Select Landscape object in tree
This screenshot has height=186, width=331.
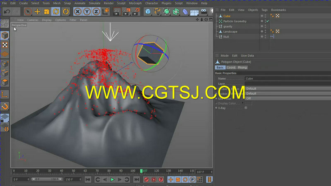coord(230,31)
